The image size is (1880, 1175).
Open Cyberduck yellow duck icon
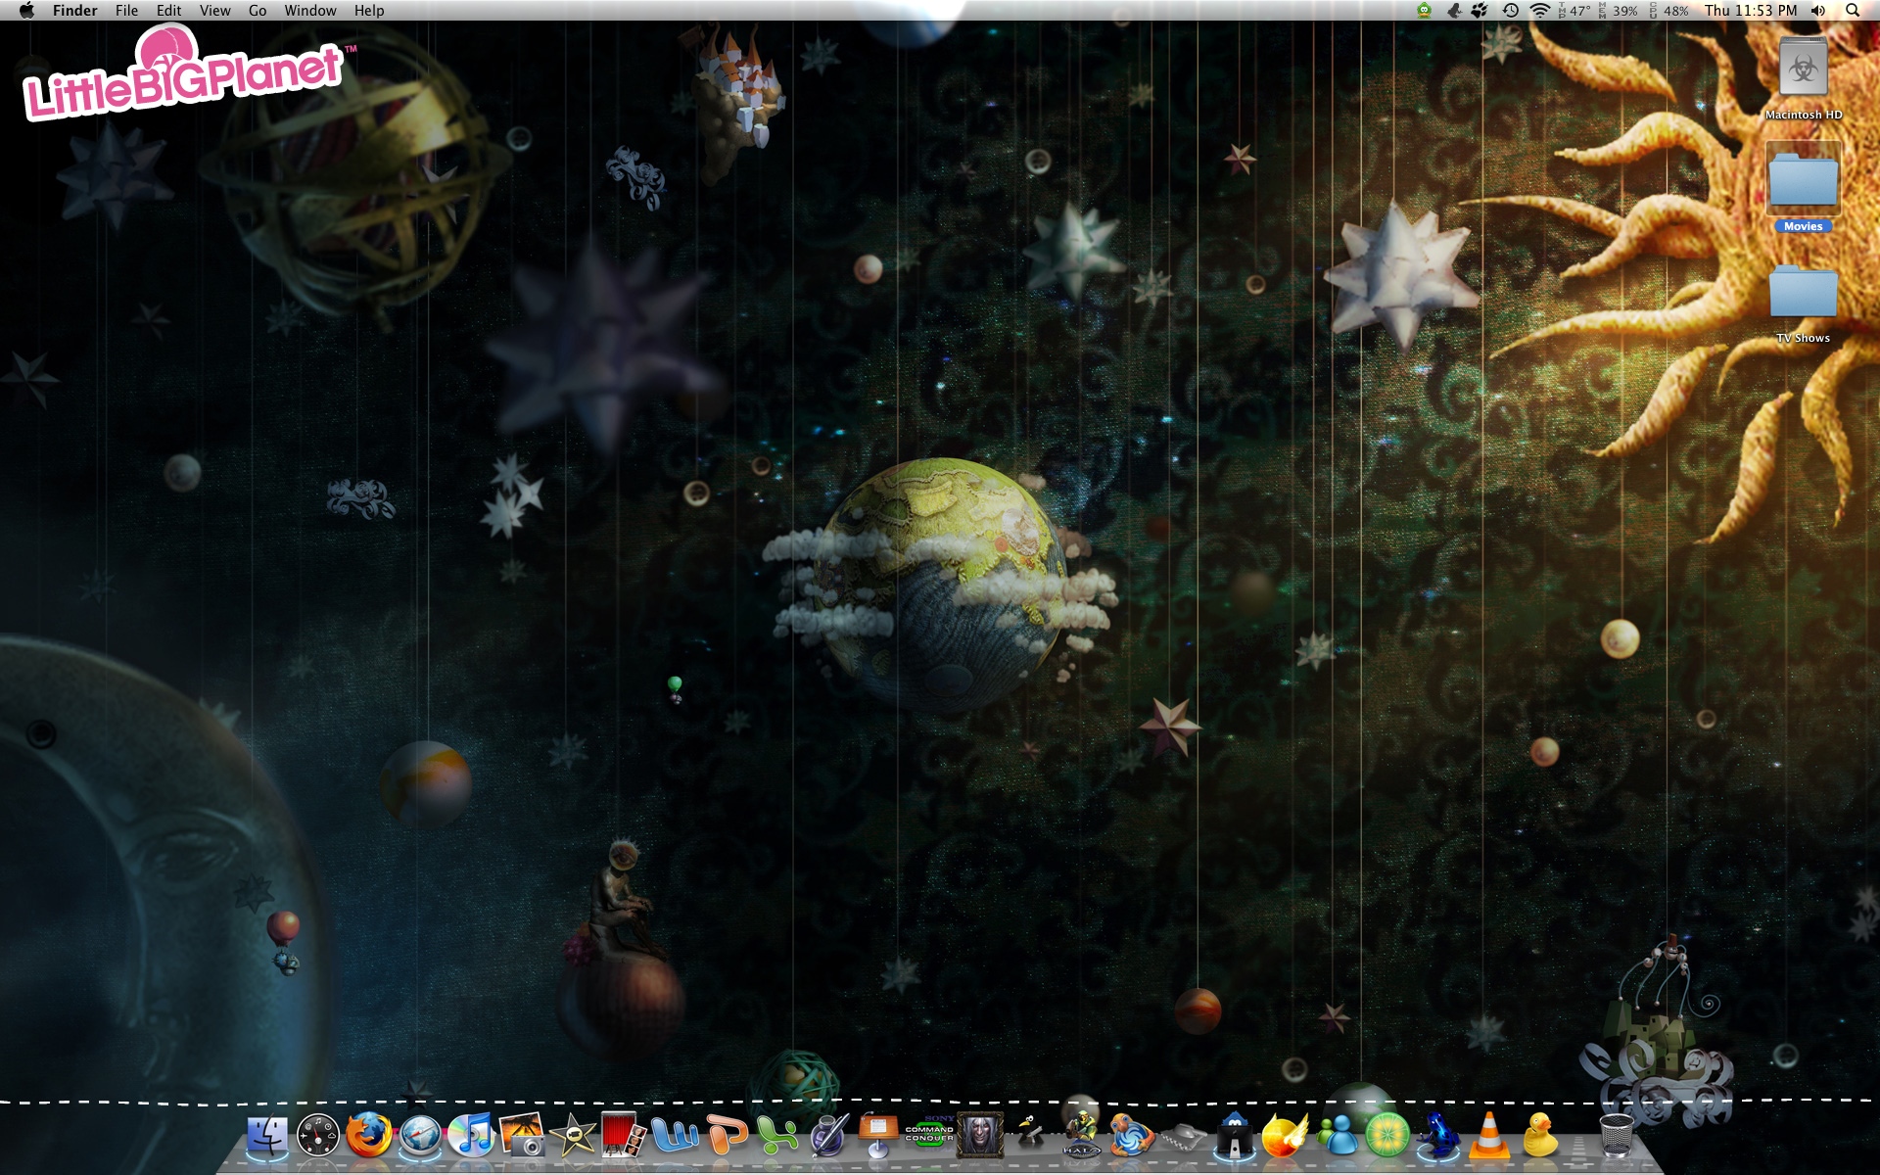(x=1539, y=1136)
